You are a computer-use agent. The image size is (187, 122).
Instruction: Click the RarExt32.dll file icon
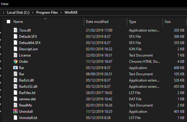click(16, 86)
